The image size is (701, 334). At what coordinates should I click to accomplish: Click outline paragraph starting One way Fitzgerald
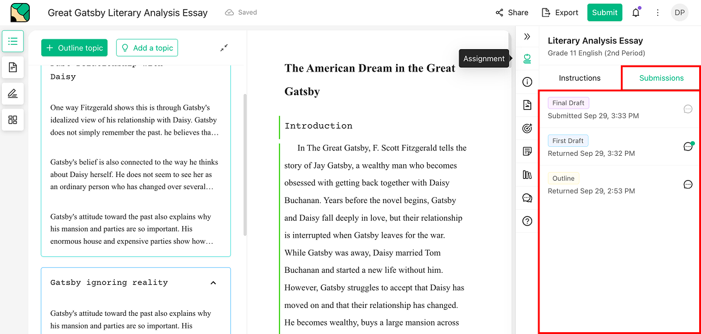pyautogui.click(x=135, y=120)
